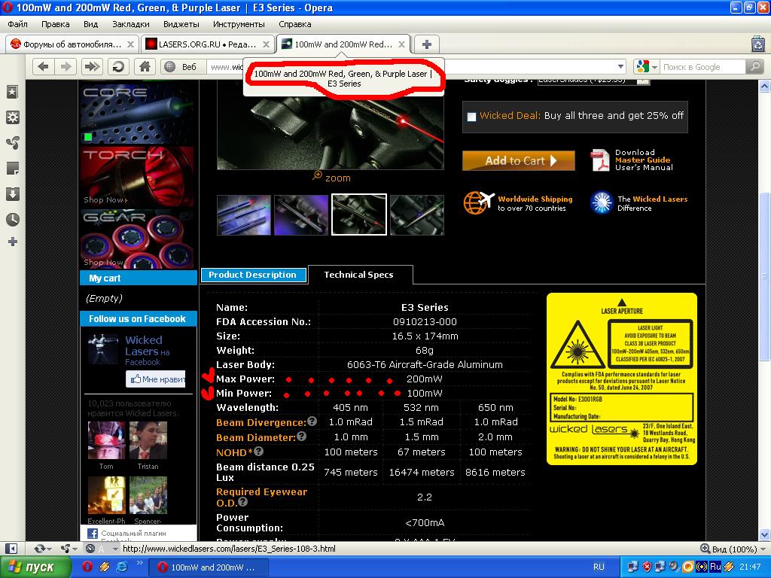771x578 pixels.
Task: Open the Инструменты menu
Action: 239,24
